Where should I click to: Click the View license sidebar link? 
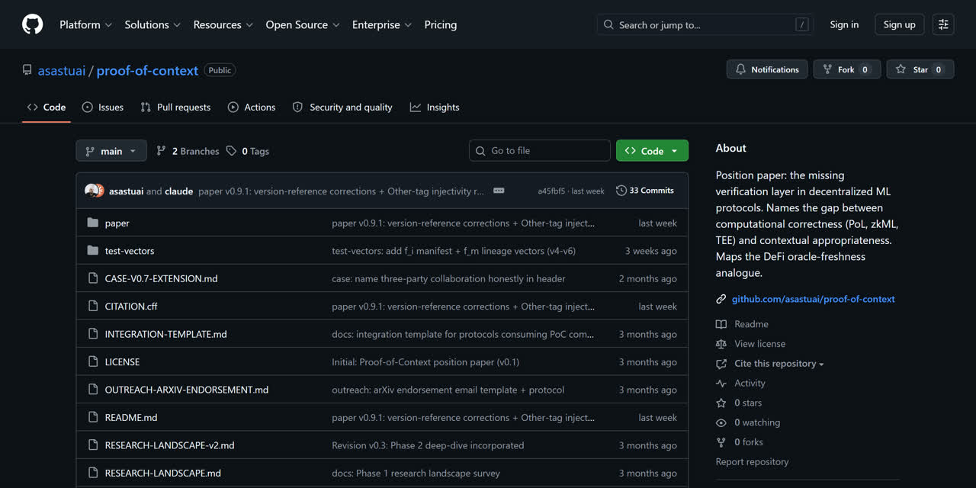pyautogui.click(x=759, y=344)
